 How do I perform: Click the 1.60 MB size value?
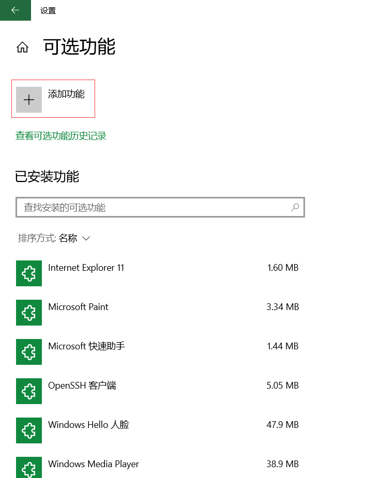click(x=283, y=268)
